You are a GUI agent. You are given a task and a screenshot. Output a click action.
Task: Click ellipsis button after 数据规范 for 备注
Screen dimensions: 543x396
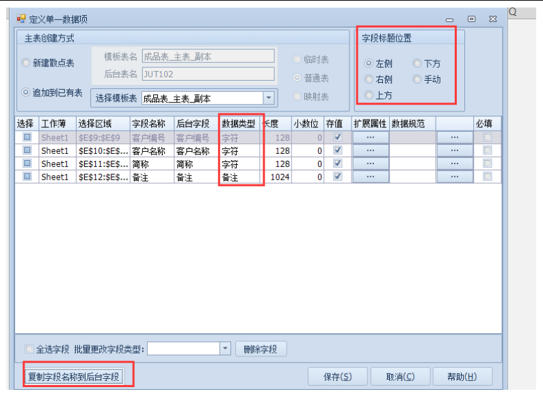(455, 177)
